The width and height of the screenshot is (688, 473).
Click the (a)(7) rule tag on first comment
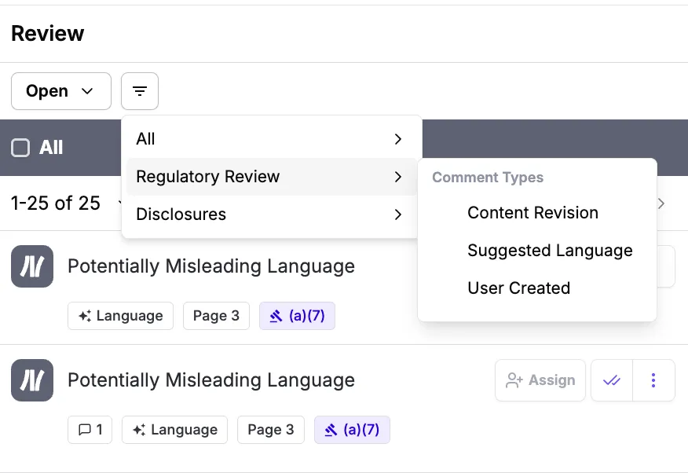click(x=297, y=316)
